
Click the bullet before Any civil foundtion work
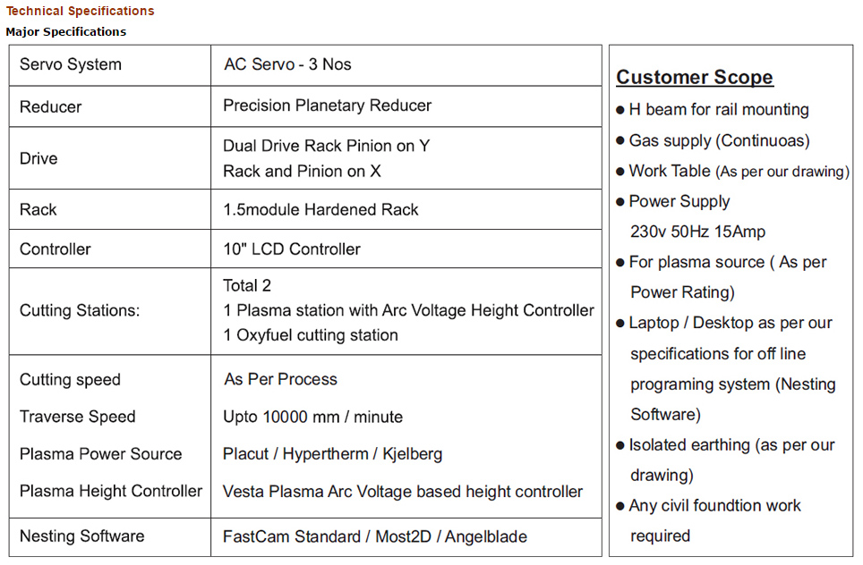pos(620,506)
